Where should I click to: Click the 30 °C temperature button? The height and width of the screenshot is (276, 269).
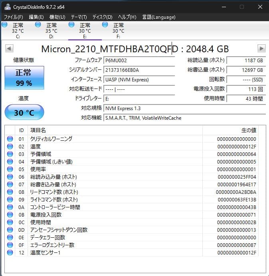click(24, 112)
